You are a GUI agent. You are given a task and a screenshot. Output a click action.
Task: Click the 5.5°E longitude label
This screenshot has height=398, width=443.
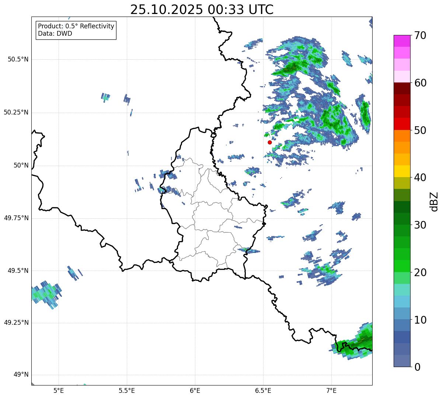(x=127, y=390)
